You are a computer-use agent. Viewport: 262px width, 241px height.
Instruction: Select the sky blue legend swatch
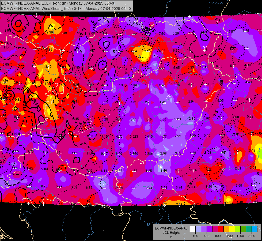point(255,229)
